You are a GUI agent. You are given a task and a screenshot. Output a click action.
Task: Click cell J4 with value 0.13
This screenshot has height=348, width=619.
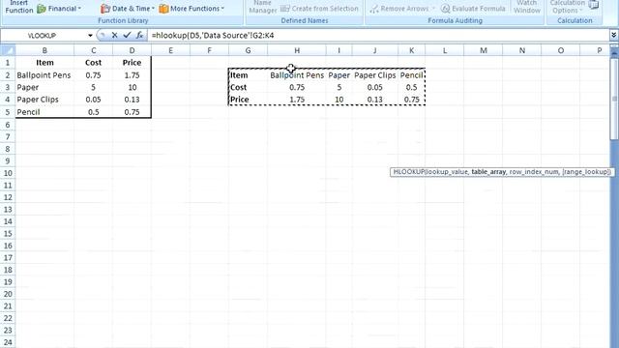(375, 100)
